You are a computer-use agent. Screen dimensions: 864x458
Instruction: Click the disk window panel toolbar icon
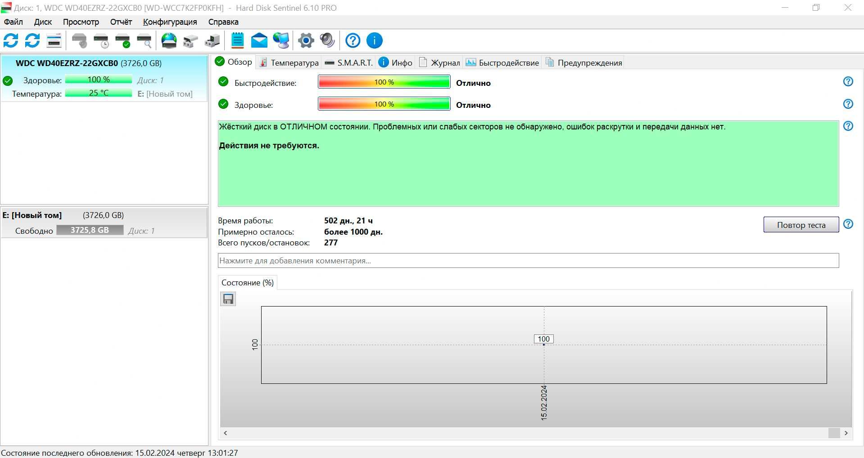point(54,40)
